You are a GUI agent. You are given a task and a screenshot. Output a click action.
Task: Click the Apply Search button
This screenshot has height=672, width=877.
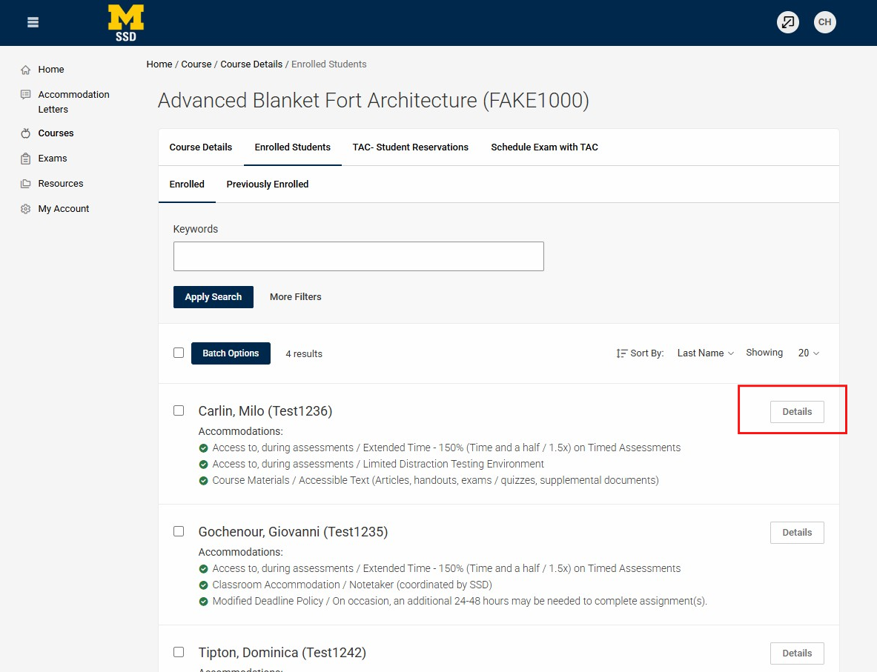tap(213, 297)
